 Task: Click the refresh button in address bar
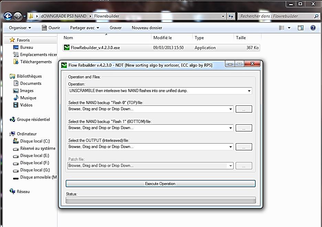(231, 16)
